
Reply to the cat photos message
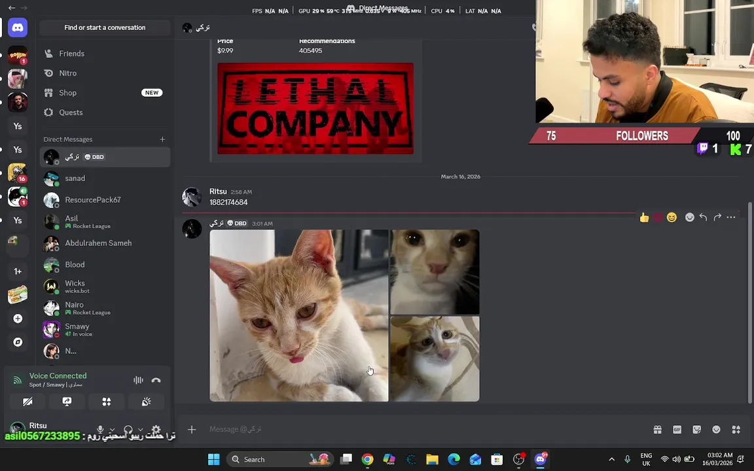coord(703,218)
